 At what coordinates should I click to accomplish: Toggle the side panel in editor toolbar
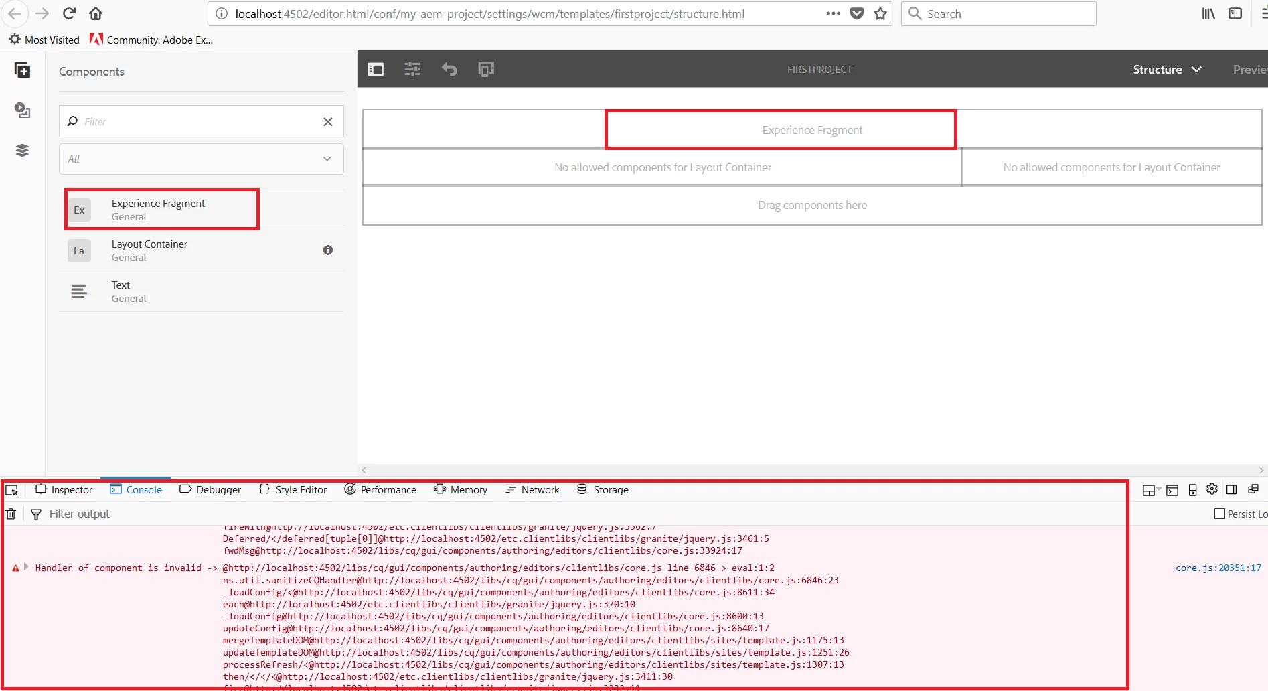(376, 69)
